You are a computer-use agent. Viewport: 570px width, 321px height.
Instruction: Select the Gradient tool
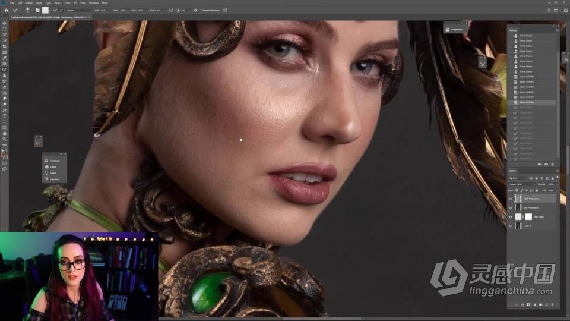pyautogui.click(x=4, y=93)
